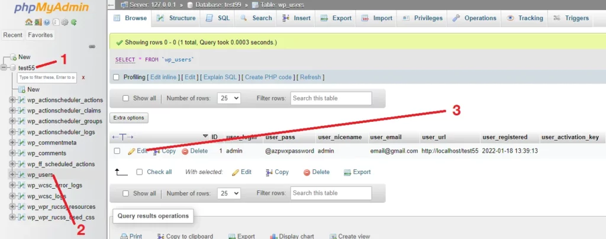Open Number of rows dropdown above Extra options

229,98
